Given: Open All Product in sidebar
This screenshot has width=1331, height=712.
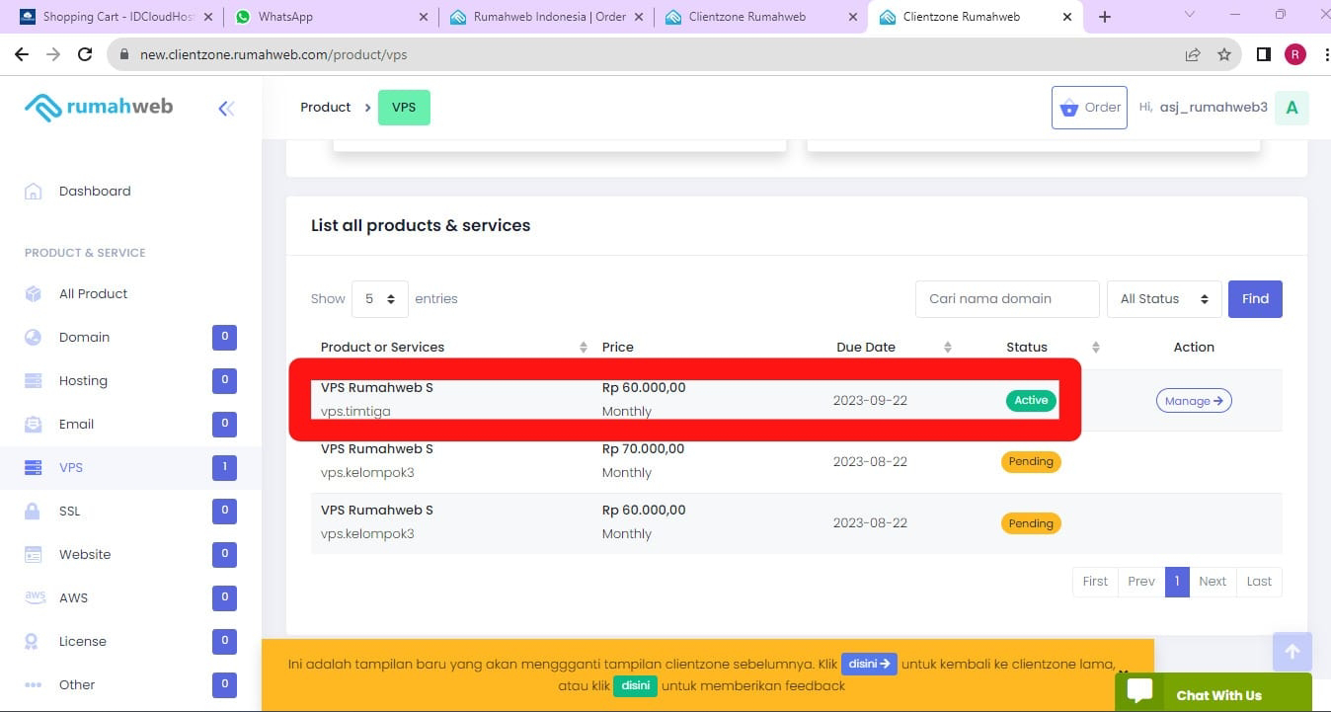Looking at the screenshot, I should [94, 294].
